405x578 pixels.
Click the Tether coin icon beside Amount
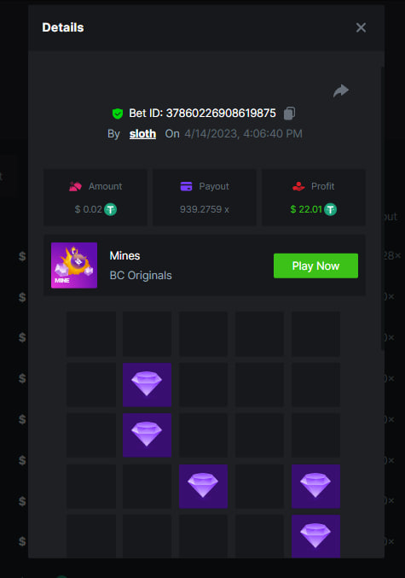[x=111, y=209]
